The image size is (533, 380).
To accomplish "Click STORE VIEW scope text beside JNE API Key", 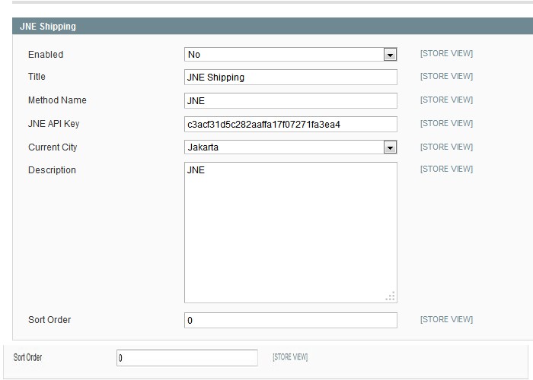I will click(446, 123).
